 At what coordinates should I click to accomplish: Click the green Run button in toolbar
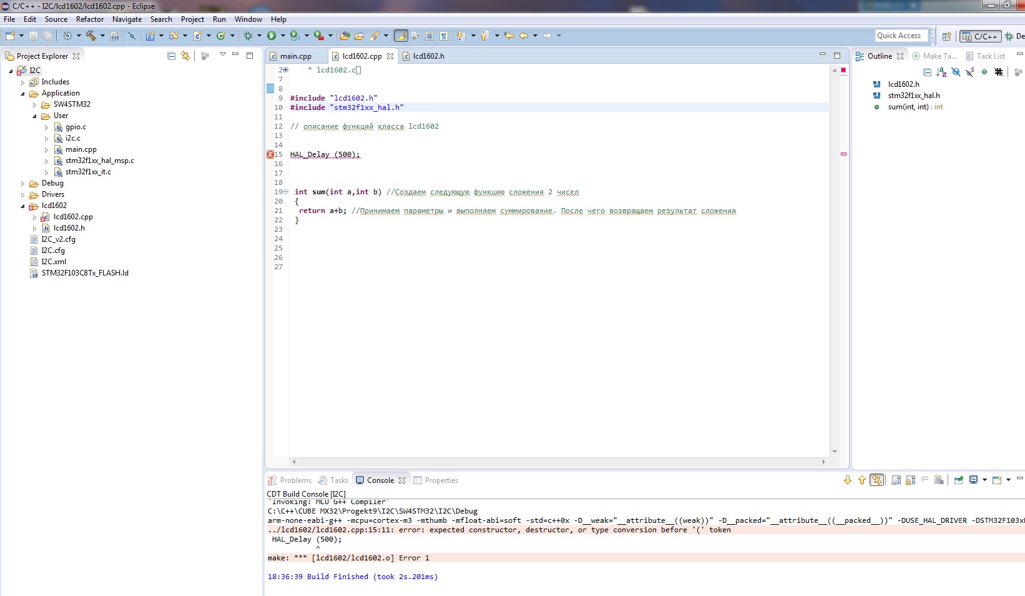(x=272, y=36)
